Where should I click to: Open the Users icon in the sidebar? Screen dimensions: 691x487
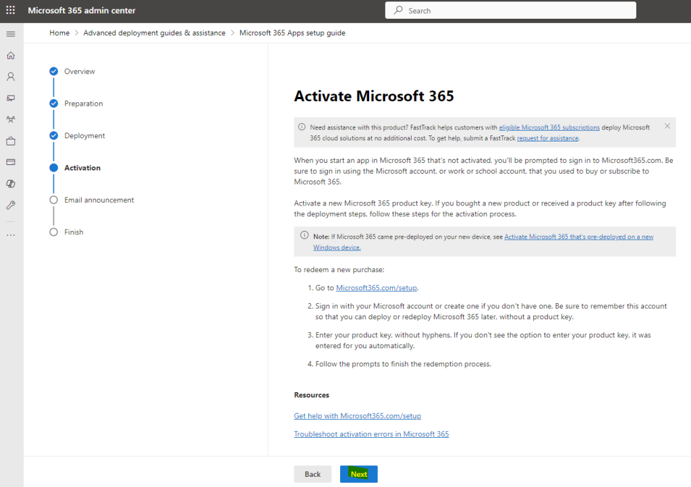point(11,77)
